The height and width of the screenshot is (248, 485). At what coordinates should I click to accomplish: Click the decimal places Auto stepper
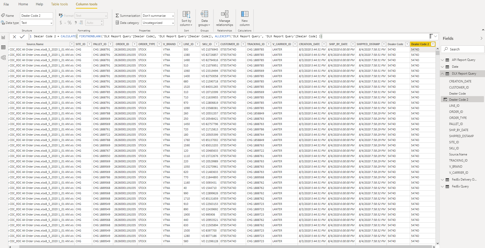102,23
